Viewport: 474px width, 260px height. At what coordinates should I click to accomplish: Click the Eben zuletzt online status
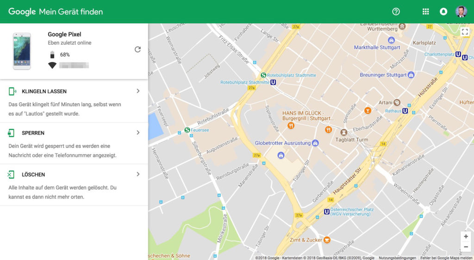tap(69, 43)
